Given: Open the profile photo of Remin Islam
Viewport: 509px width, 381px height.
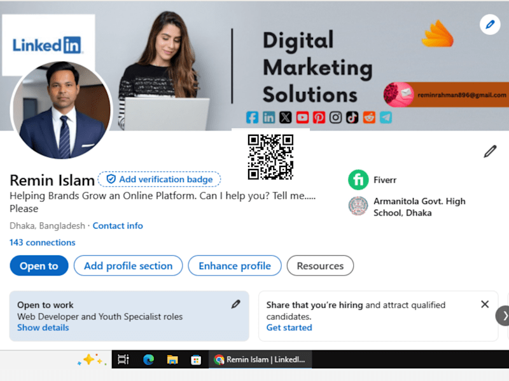Looking at the screenshot, I should click(61, 110).
